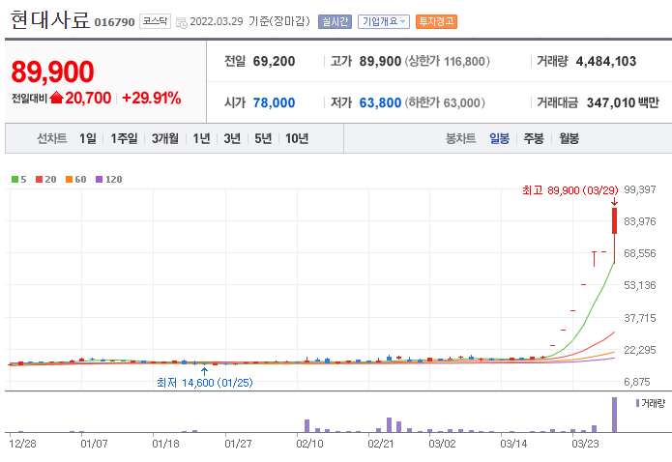This screenshot has height=462, width=672.
Task: Click the 99,397 price axis label
Action: click(x=640, y=189)
